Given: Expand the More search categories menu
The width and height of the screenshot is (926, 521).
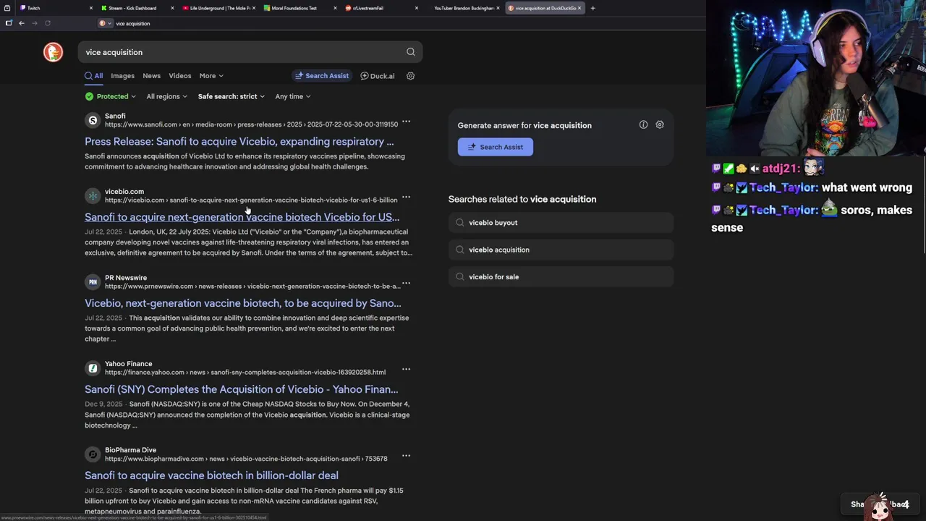Looking at the screenshot, I should coord(211,76).
